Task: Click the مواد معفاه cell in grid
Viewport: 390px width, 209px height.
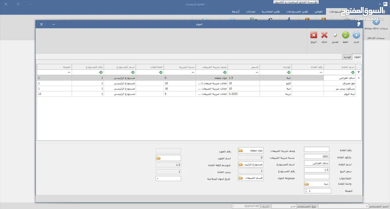Action: [211, 78]
